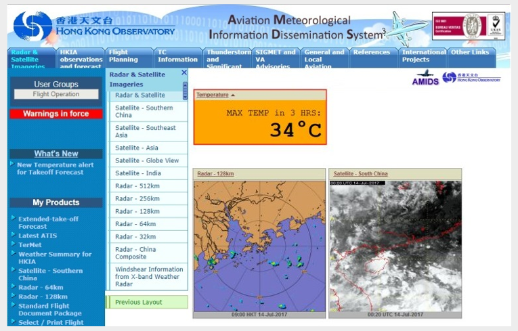Select Satellite - Asia submenu item
The width and height of the screenshot is (518, 331).
[148, 148]
